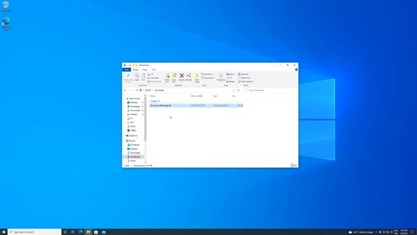Open 3D Objects under This PC
This screenshot has height=235, width=417.
coord(133,145)
